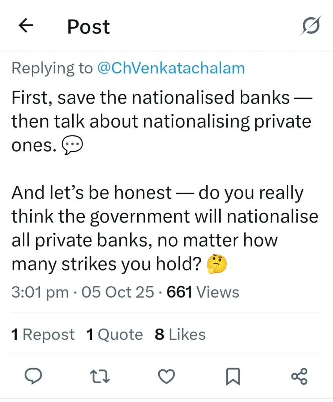Viewport: 333px width, 402px height.
Task: Open the 1 Quote list
Action: point(115,334)
